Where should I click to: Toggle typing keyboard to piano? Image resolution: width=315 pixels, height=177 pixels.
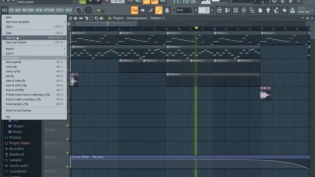point(134,10)
